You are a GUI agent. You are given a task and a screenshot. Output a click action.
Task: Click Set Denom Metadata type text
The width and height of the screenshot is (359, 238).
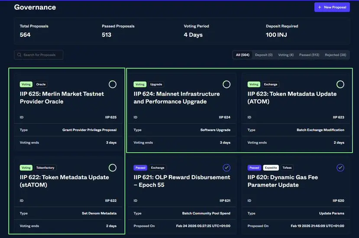point(99,213)
